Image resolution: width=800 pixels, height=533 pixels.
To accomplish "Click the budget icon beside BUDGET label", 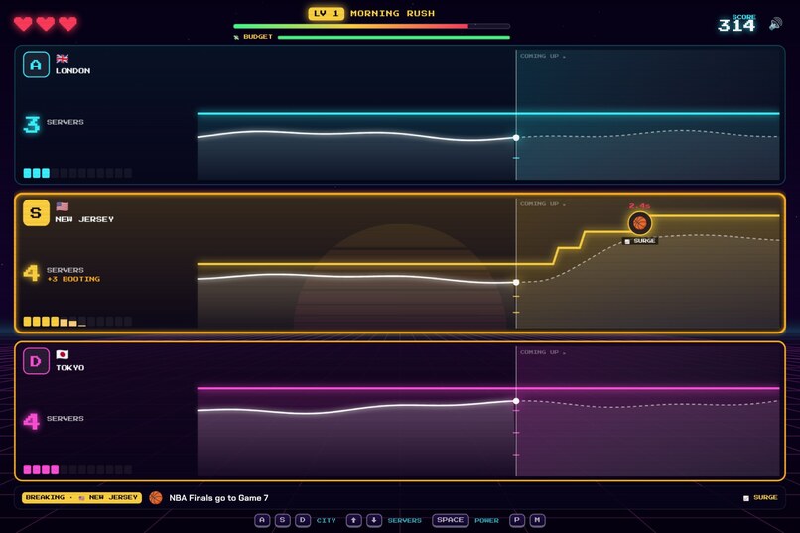I will [x=236, y=37].
